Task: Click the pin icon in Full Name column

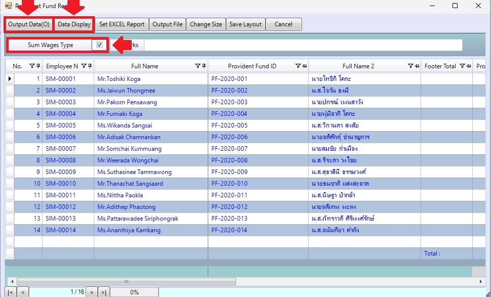Action: (204, 66)
